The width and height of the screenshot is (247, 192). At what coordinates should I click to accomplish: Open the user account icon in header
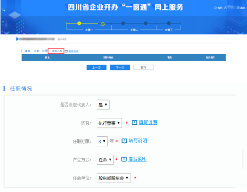tap(225, 7)
